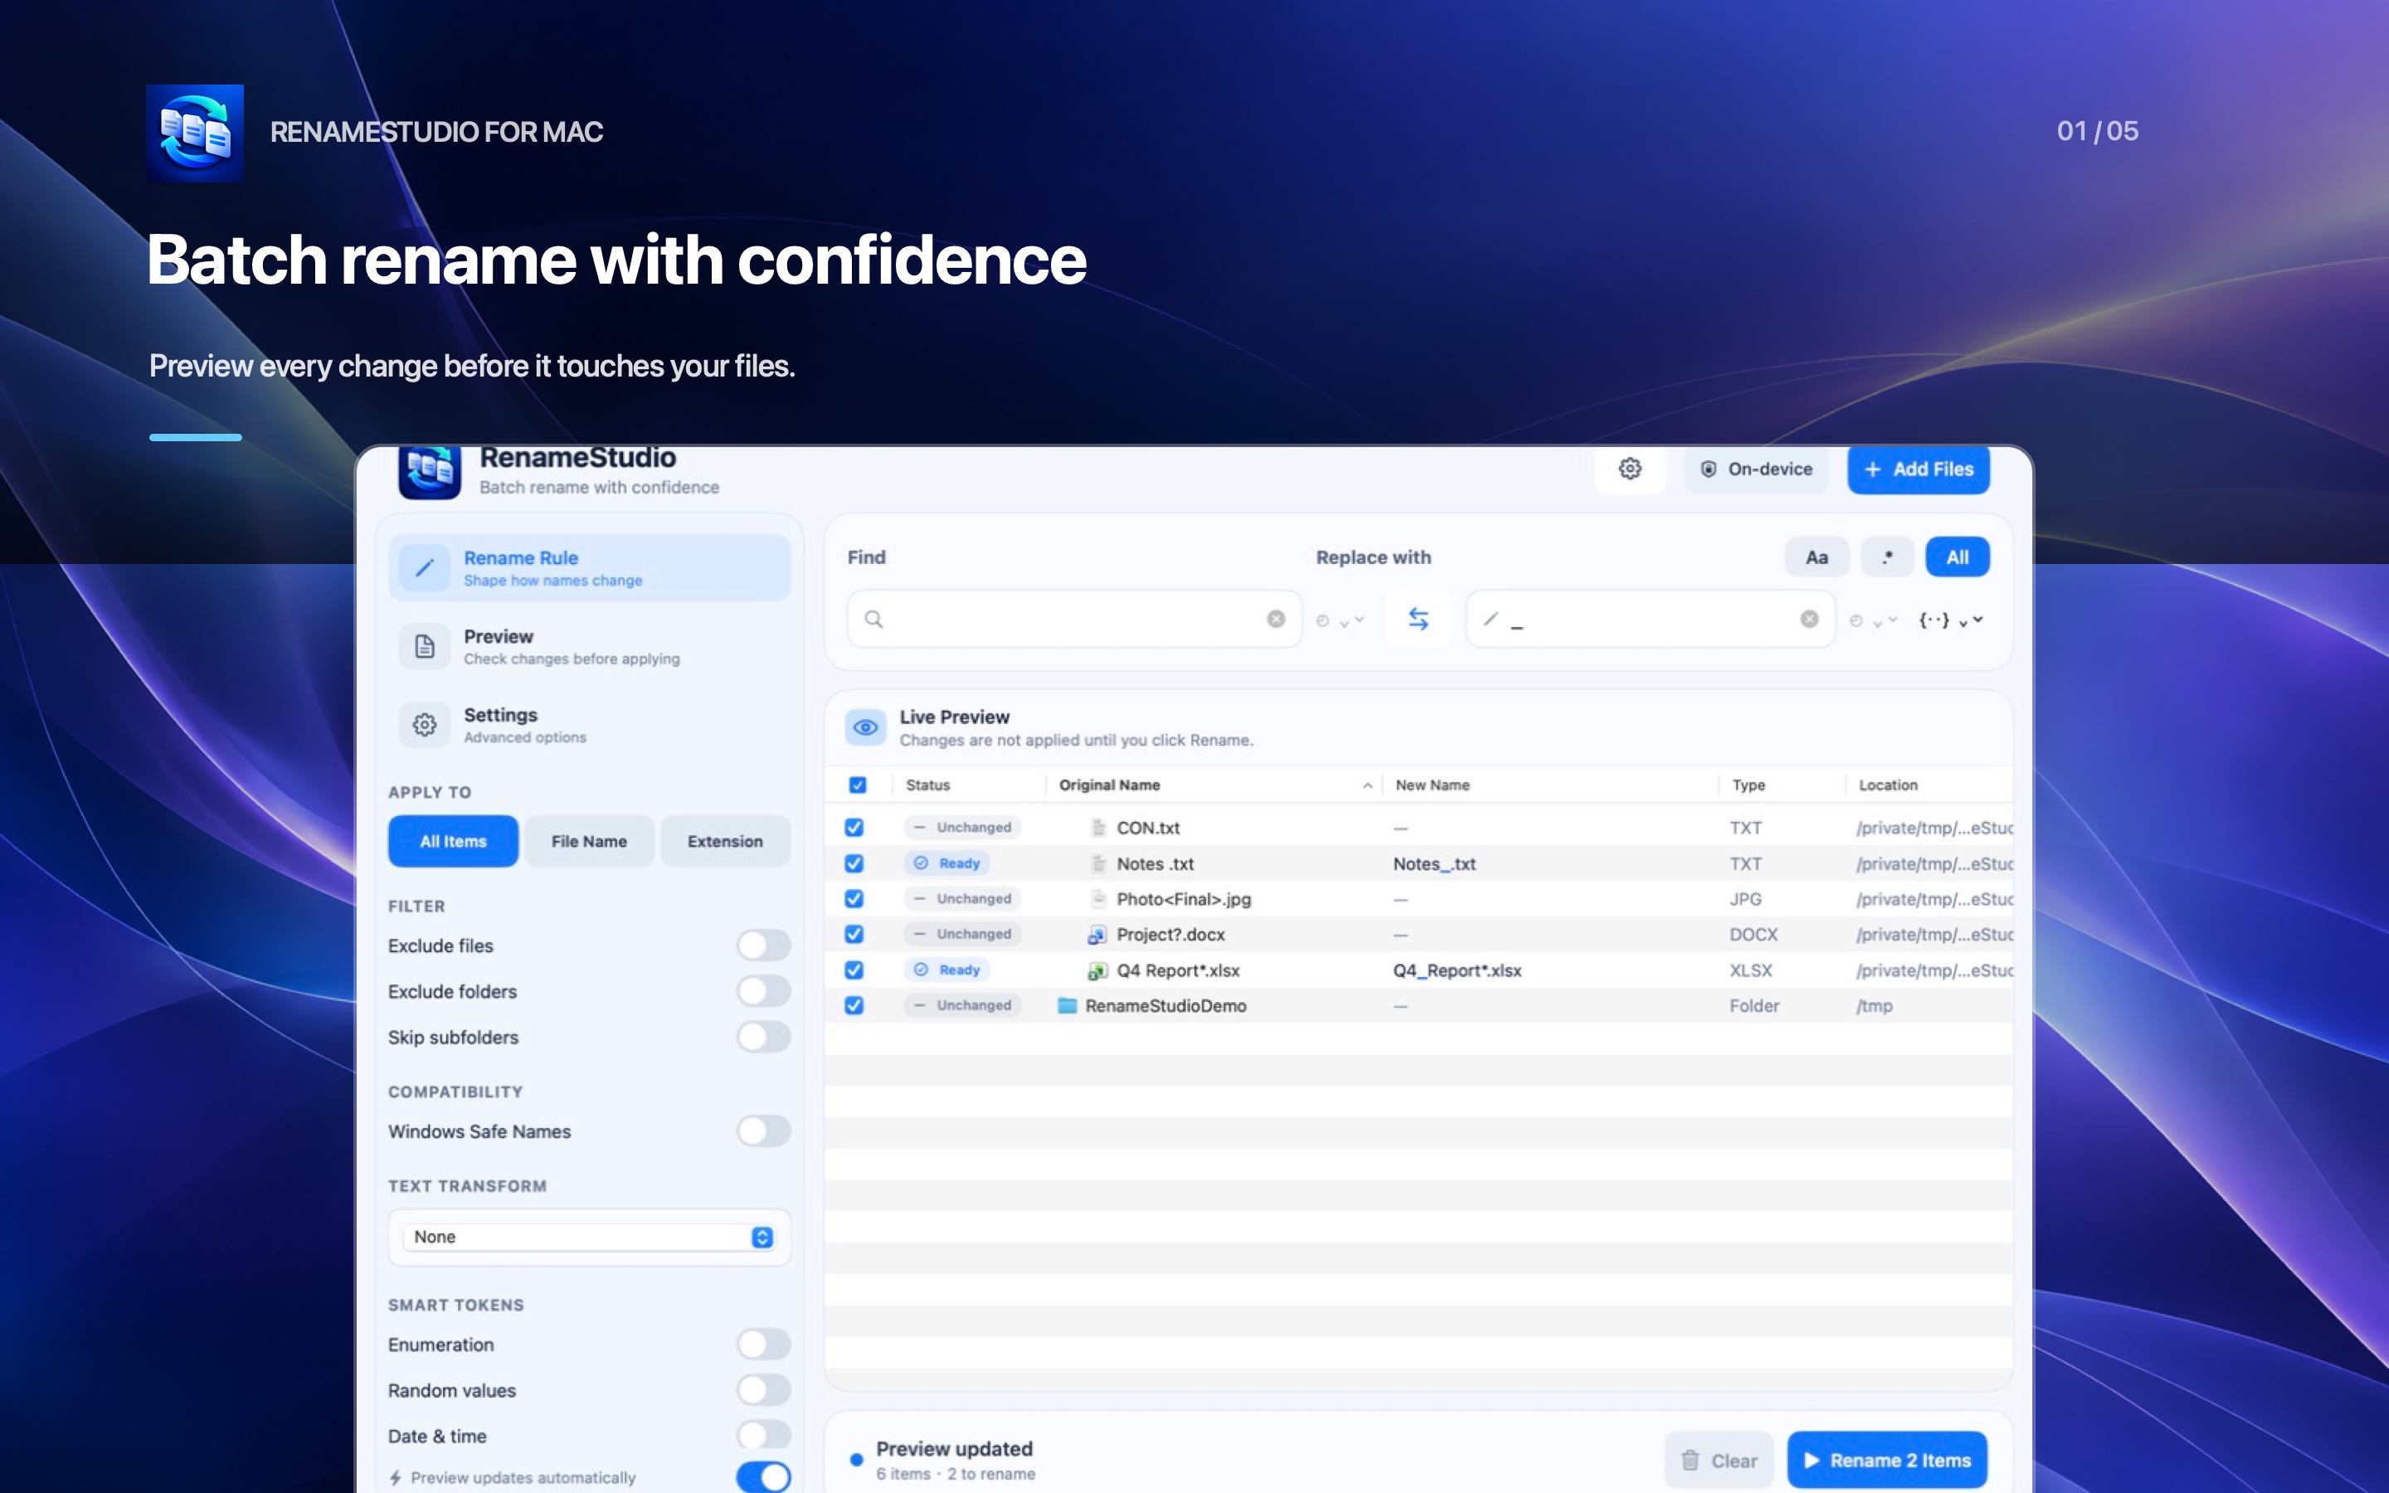Enable the Exclude files toggle

[x=763, y=945]
